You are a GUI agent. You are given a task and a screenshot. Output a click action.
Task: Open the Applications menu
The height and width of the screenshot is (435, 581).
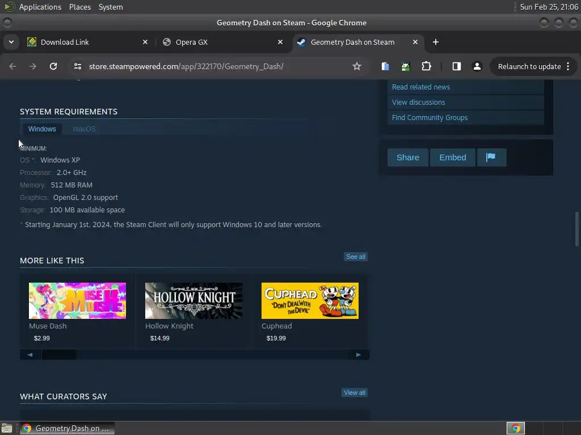[40, 7]
